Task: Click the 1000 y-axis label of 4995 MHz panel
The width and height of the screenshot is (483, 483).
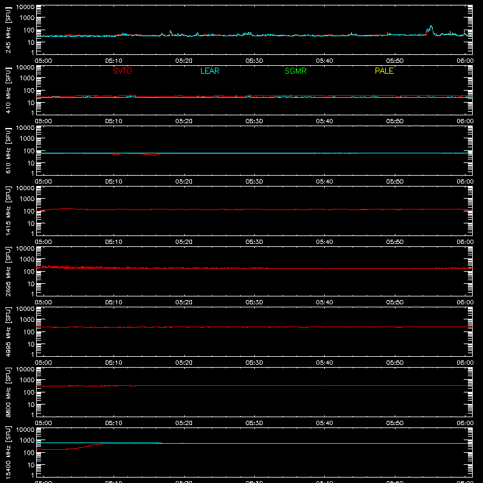Action: (x=27, y=319)
